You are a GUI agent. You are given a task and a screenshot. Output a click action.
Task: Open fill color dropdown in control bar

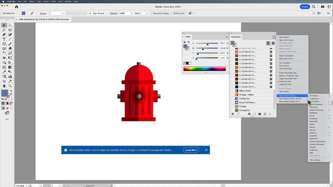pos(27,14)
